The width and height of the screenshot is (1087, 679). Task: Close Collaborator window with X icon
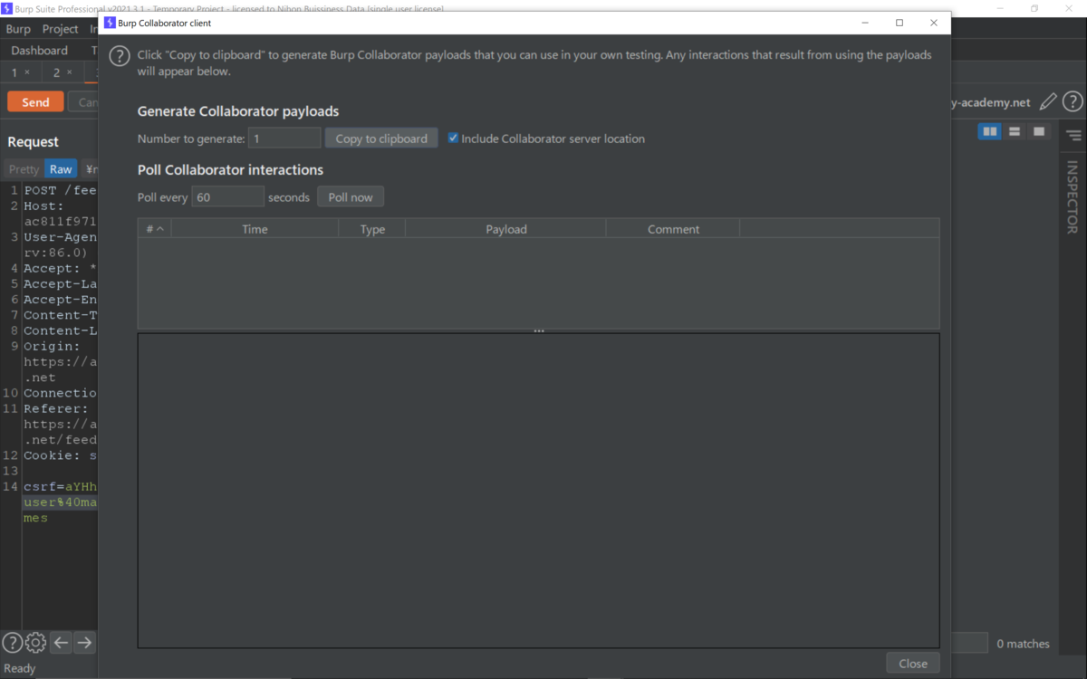click(x=934, y=23)
